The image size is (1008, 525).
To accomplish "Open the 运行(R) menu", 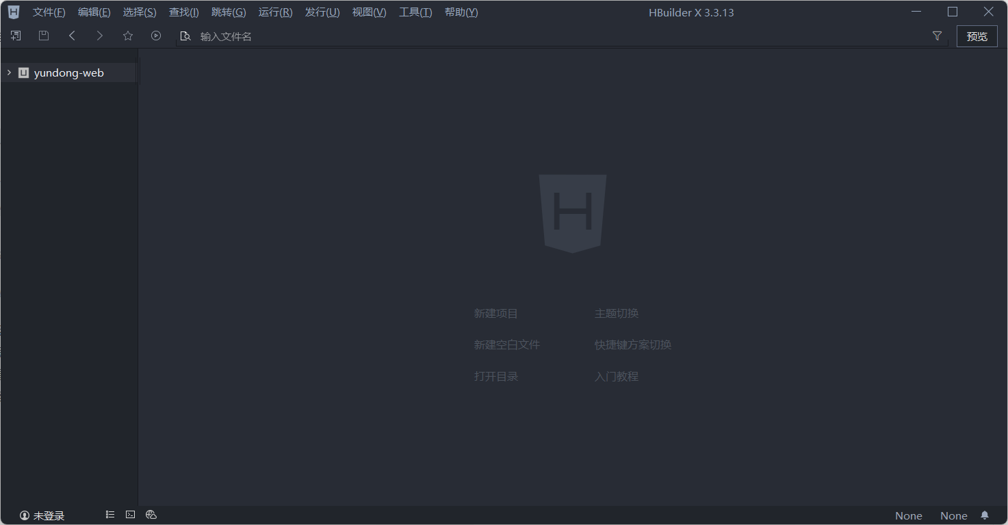I will (x=274, y=12).
